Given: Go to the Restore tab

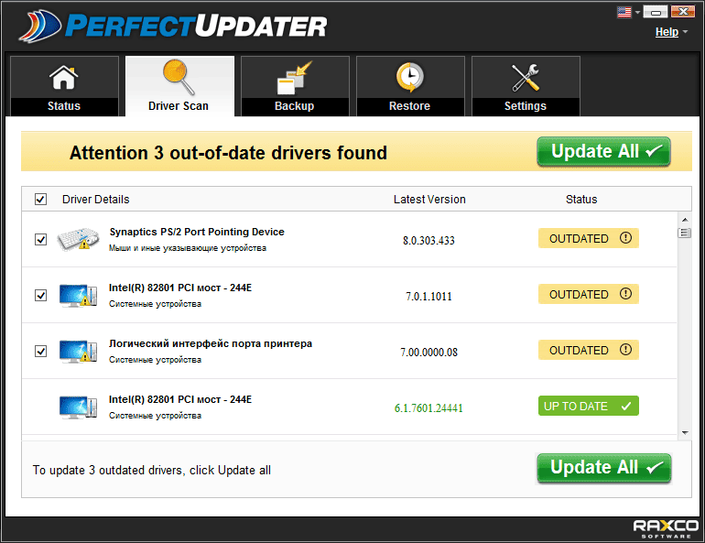Looking at the screenshot, I should 410,86.
